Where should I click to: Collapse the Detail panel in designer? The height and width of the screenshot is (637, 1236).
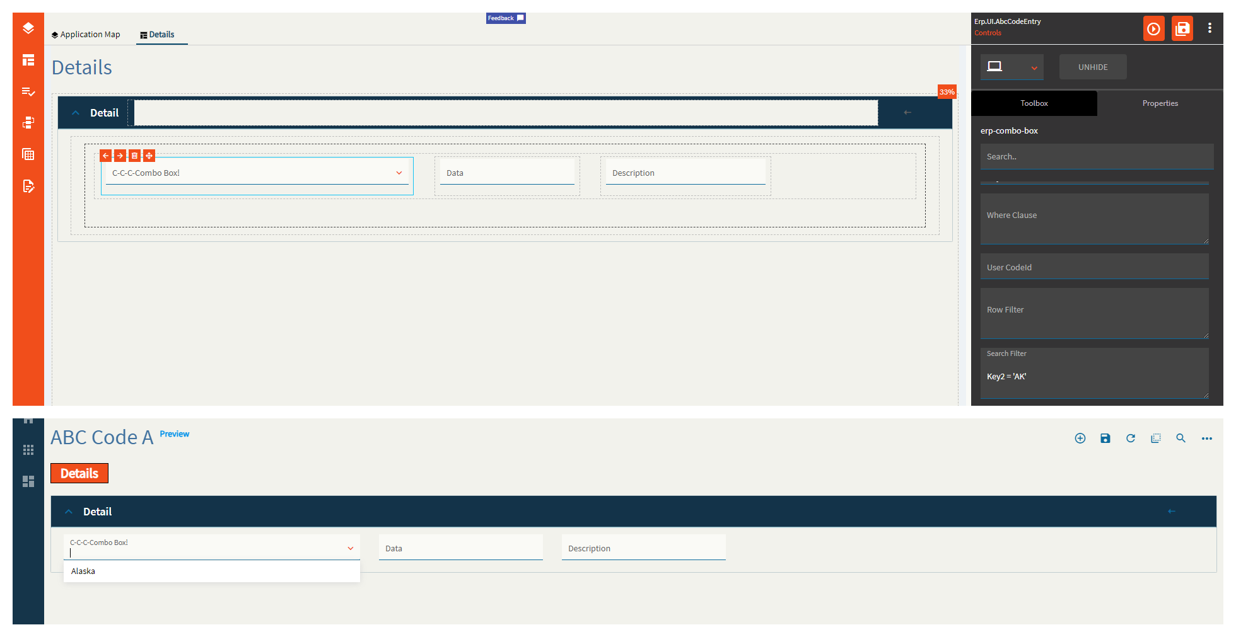point(76,113)
